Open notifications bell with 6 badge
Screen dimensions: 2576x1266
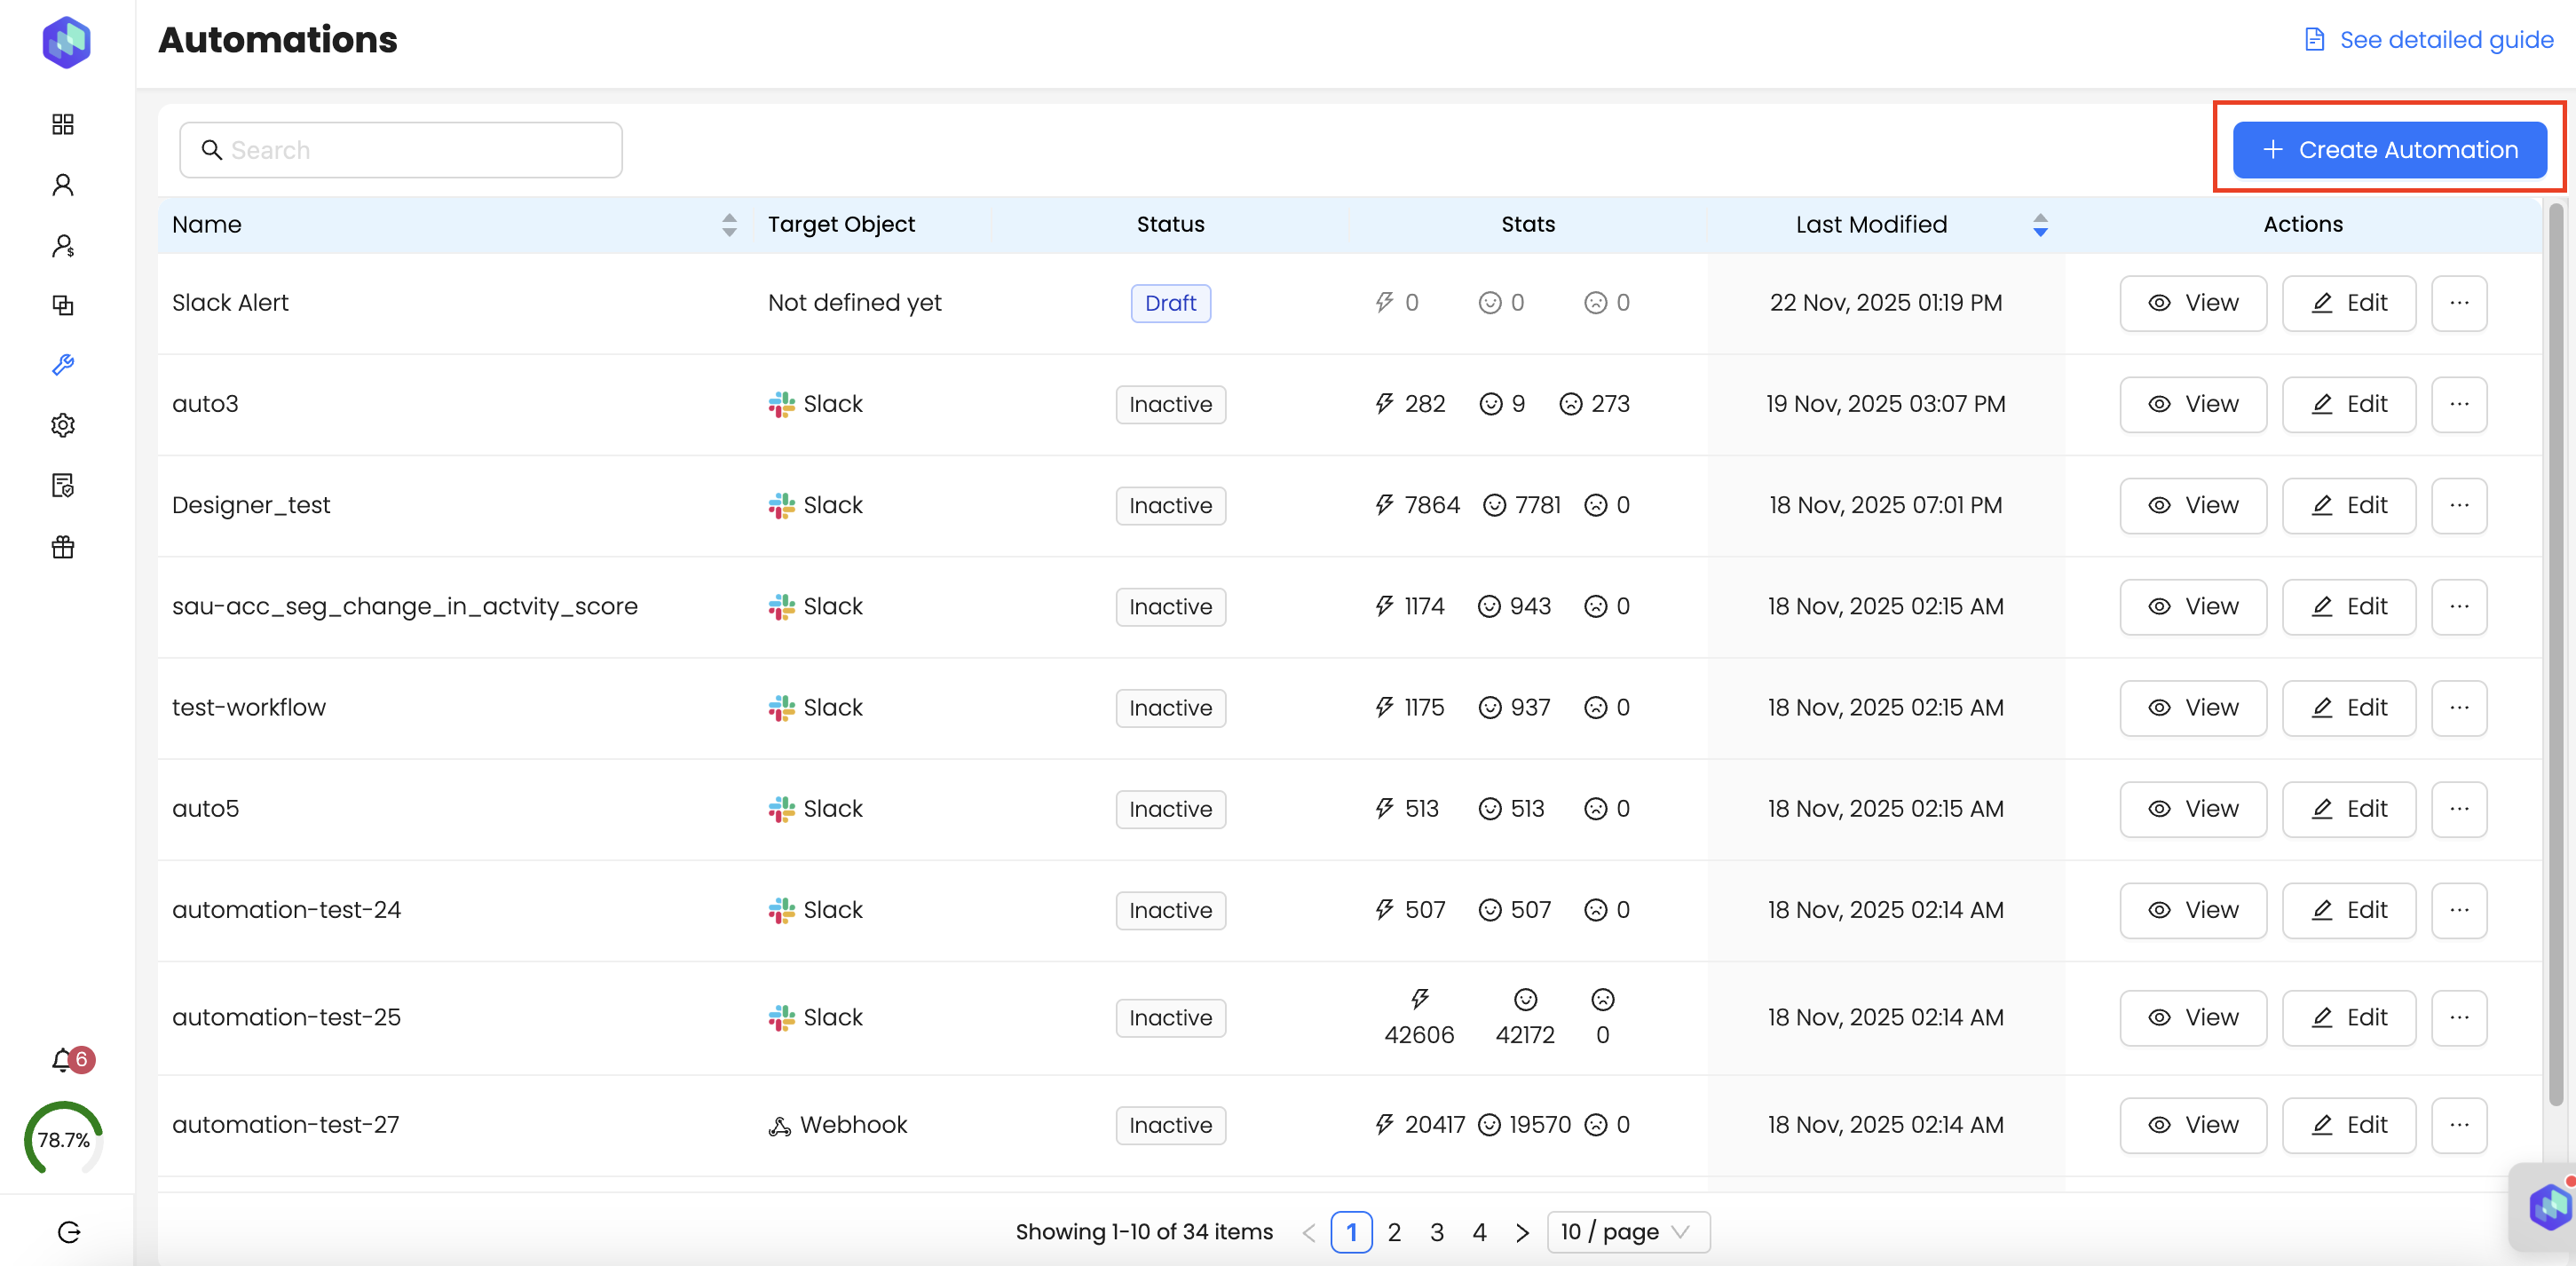(64, 1060)
